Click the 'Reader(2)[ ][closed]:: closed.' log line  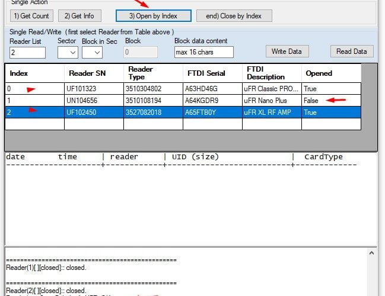pos(46,291)
